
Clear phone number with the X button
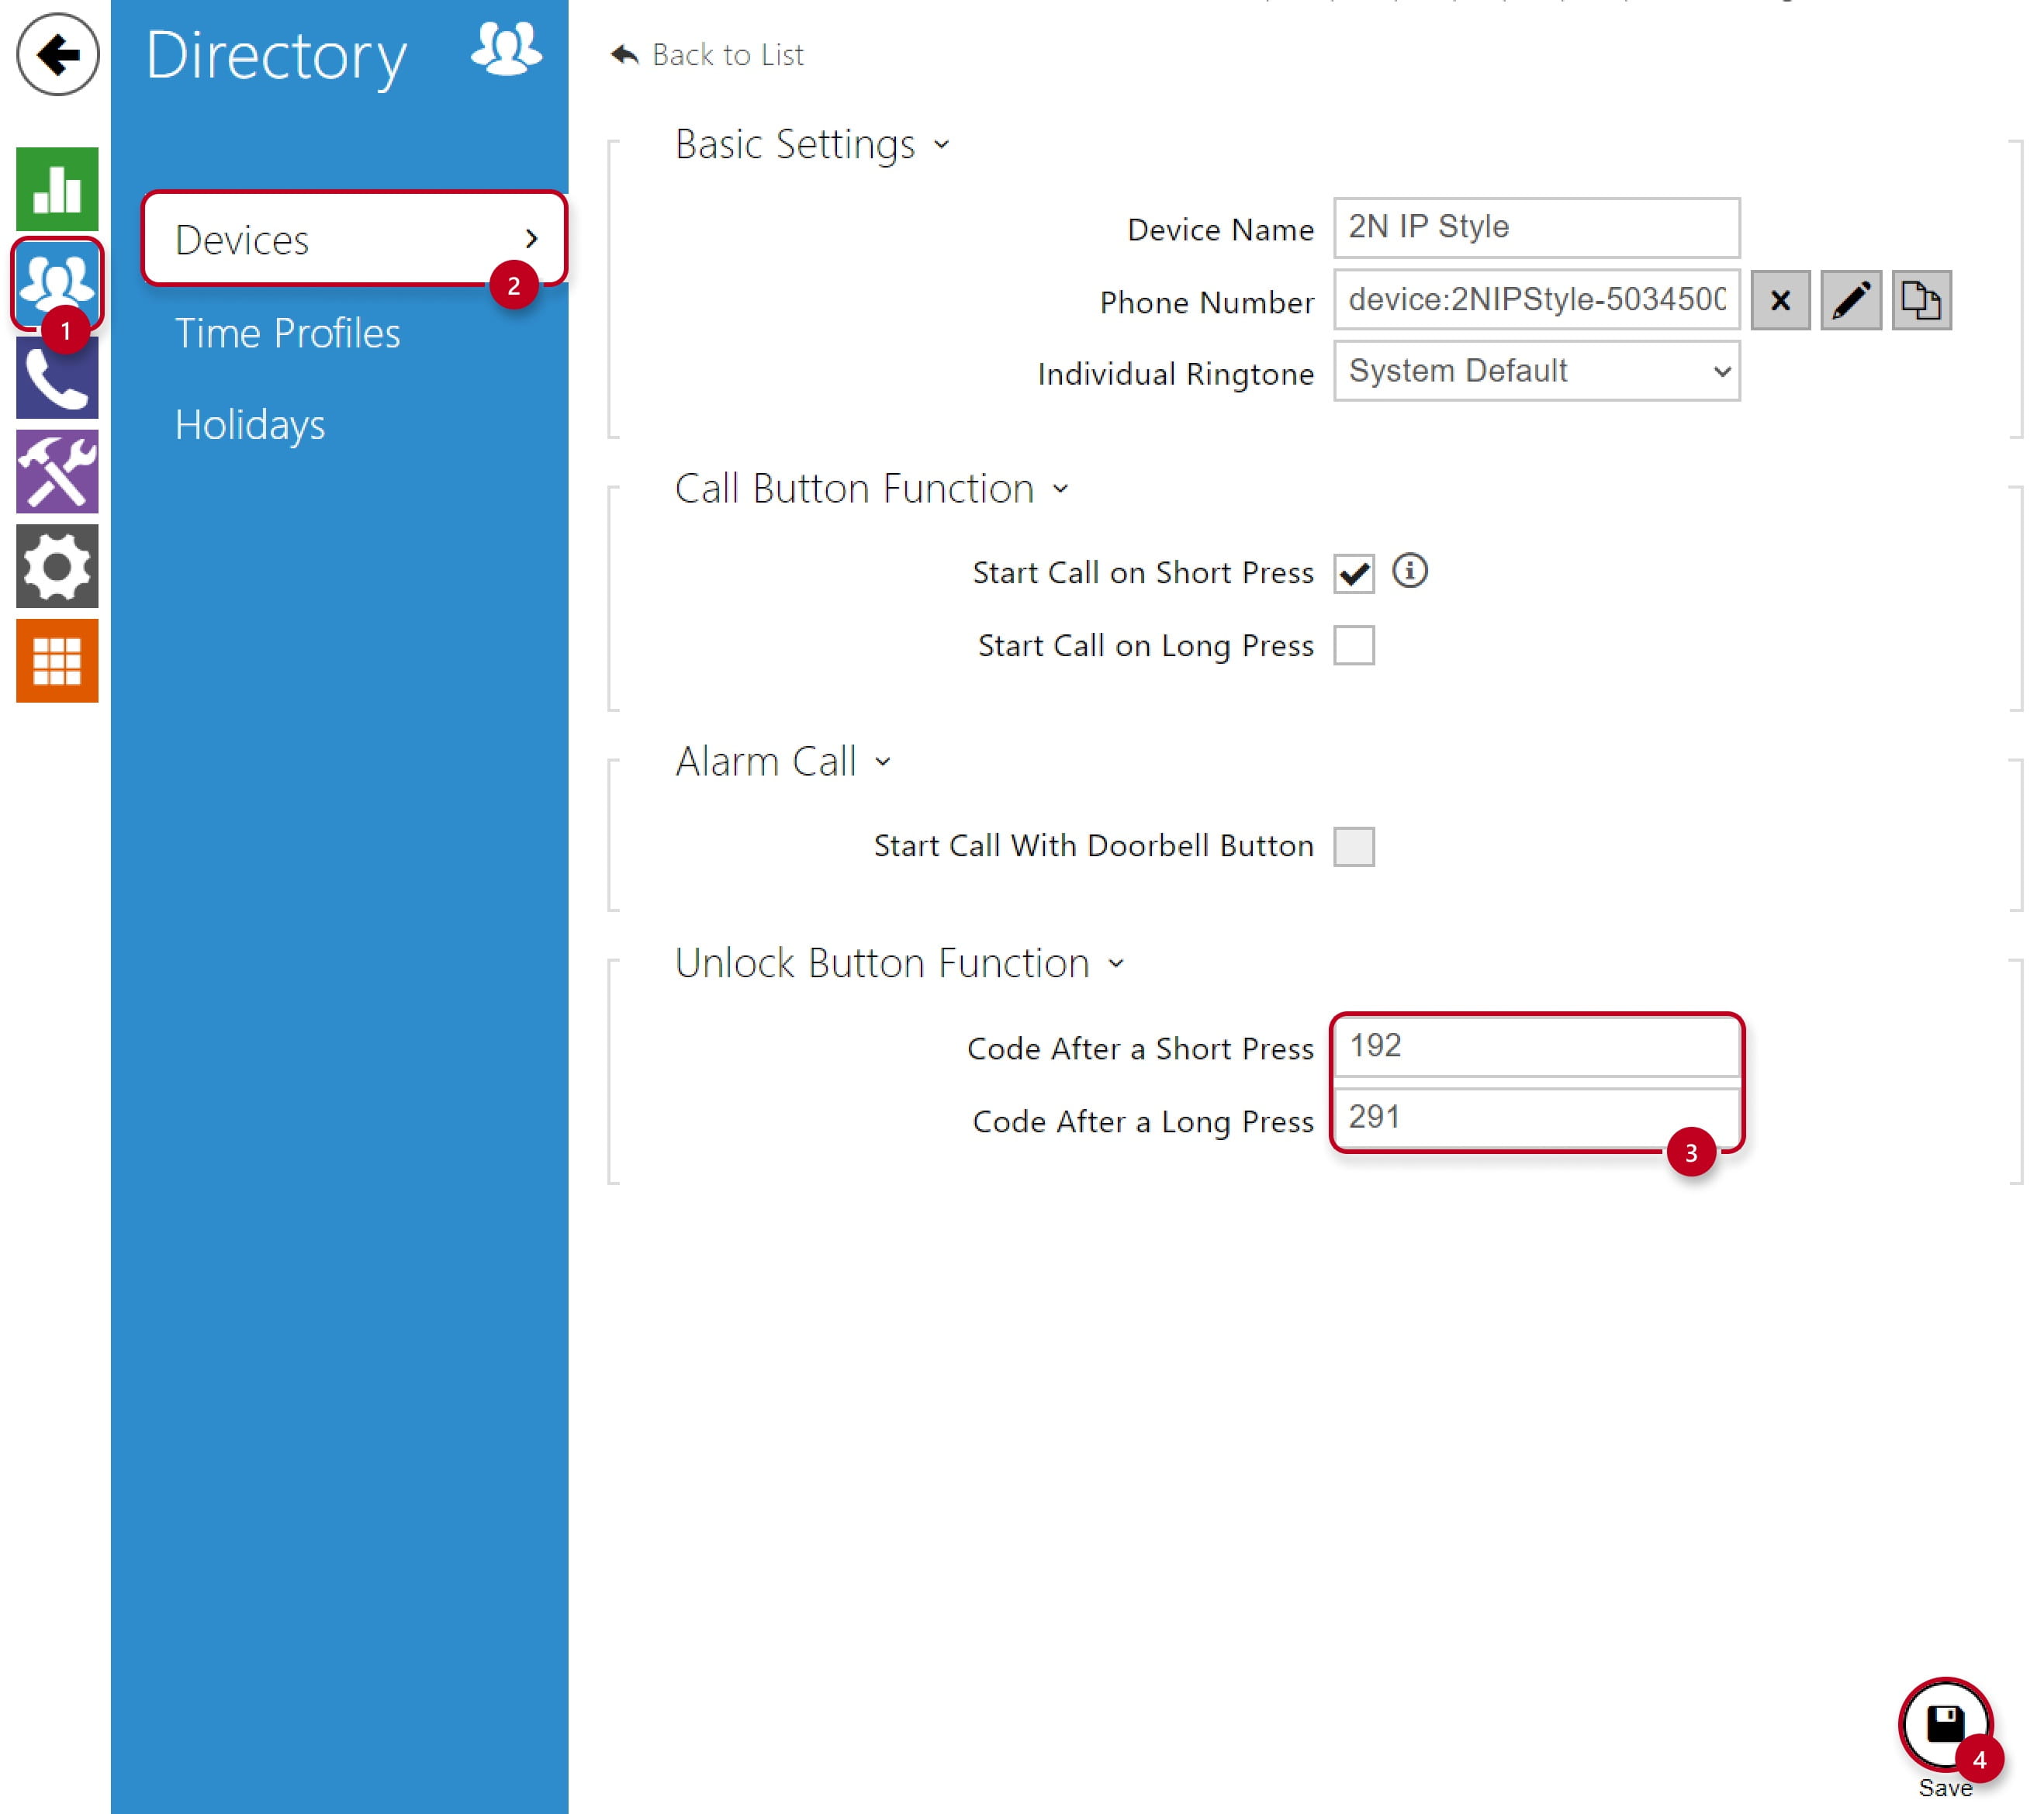[x=1780, y=300]
